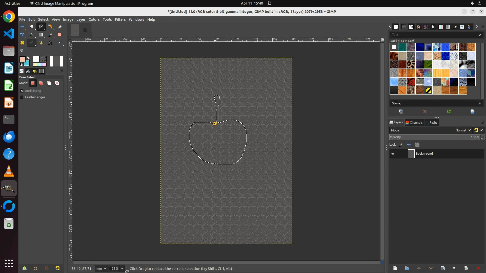The width and height of the screenshot is (486, 273).
Task: Open the mm unit dropdown
Action: [x=101, y=269]
